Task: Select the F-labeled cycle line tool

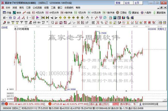Action: point(22,22)
